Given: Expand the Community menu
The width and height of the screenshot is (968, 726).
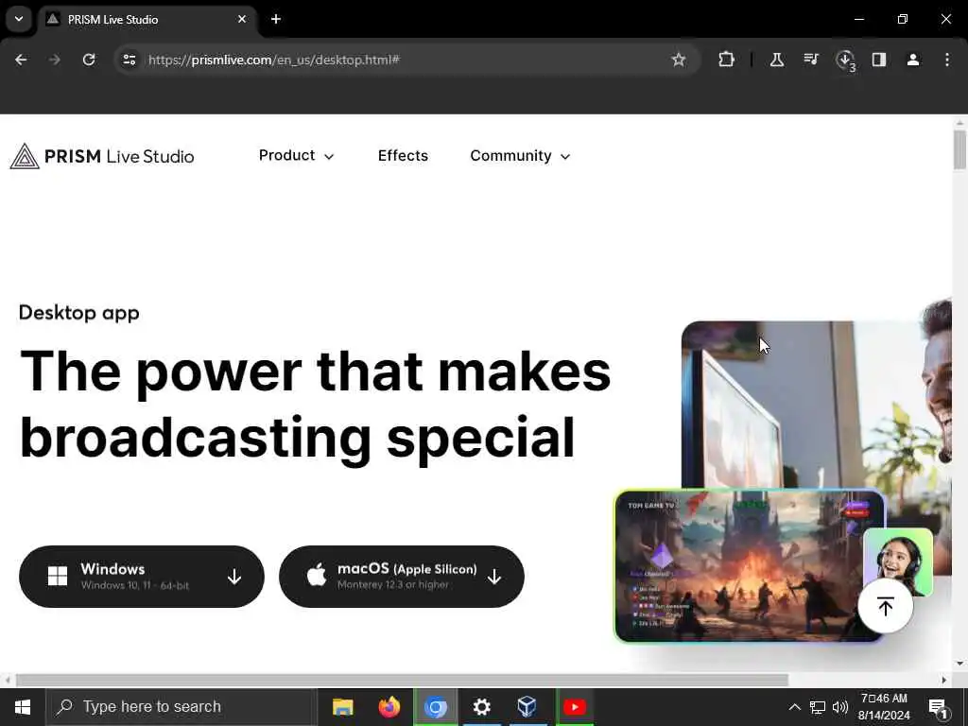Looking at the screenshot, I should 520,156.
